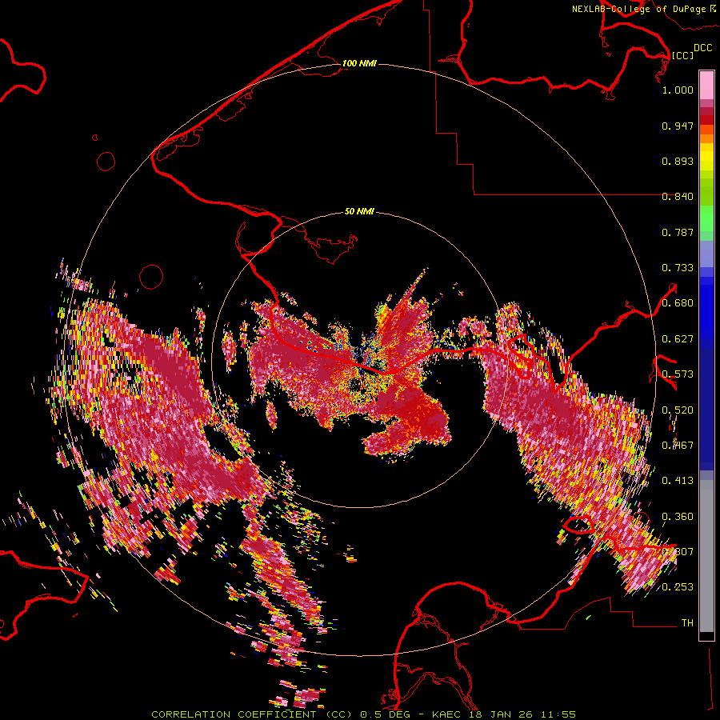720x720 pixels.
Task: Click the [CC] legend header label
Action: coord(682,55)
